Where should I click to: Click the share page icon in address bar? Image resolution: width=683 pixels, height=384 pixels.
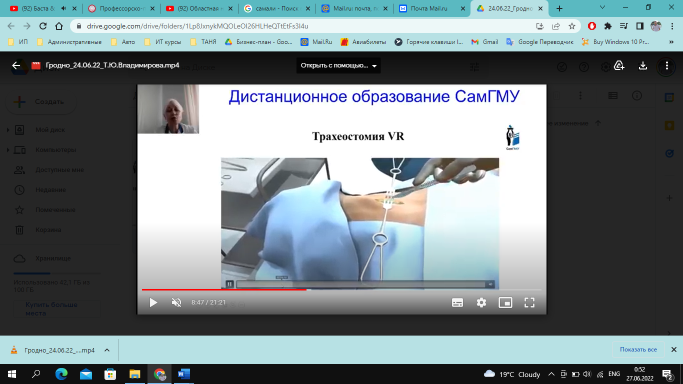tap(556, 26)
